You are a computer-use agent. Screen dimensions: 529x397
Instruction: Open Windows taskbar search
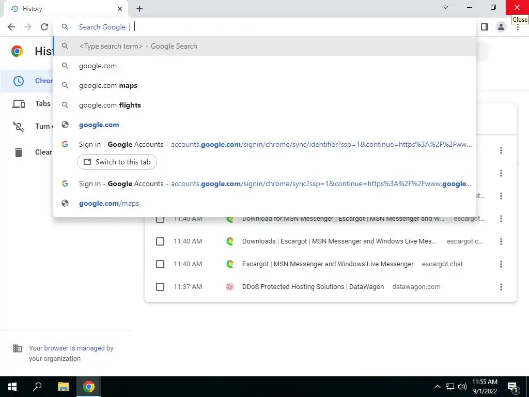[37, 387]
